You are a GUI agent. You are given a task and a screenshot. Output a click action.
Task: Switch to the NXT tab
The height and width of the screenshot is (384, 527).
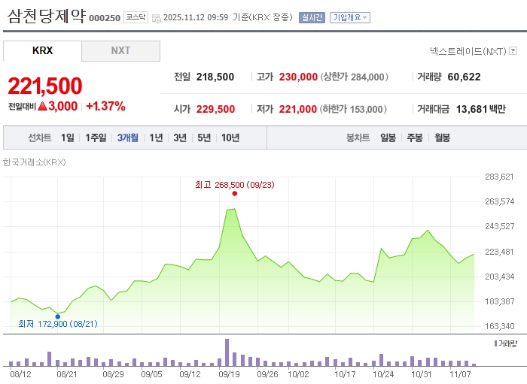click(x=120, y=51)
